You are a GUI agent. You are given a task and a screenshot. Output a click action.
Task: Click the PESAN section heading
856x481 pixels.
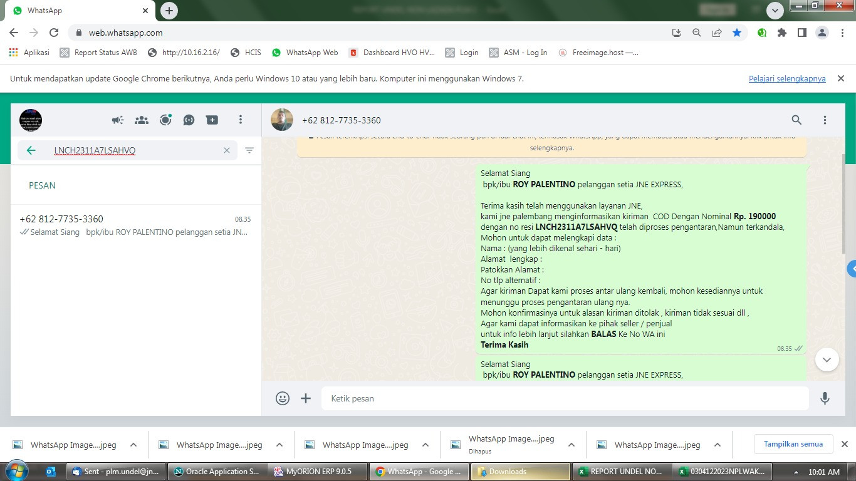pos(42,185)
